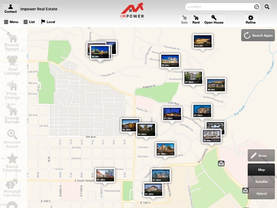277x208 pixels.
Task: Activate the Draw pencil tool
Action: click(x=261, y=156)
